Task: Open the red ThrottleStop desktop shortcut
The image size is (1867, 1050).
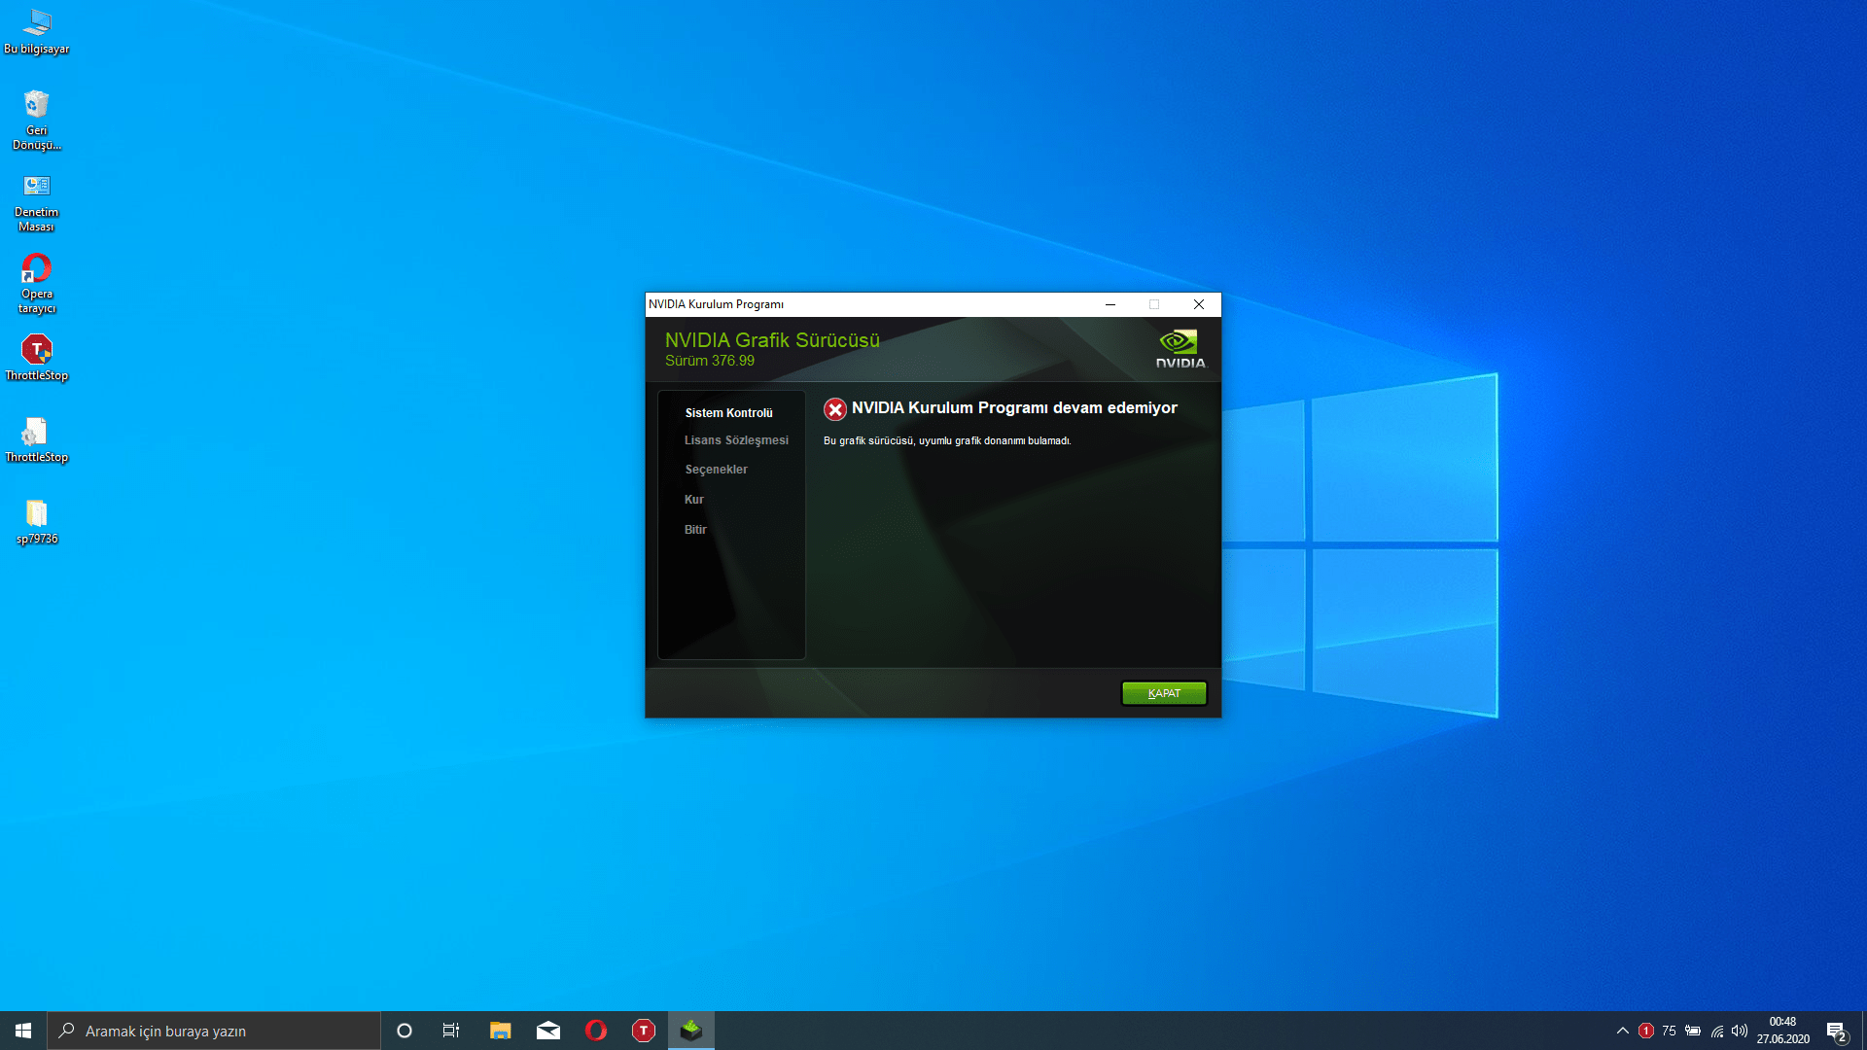Action: click(x=37, y=350)
